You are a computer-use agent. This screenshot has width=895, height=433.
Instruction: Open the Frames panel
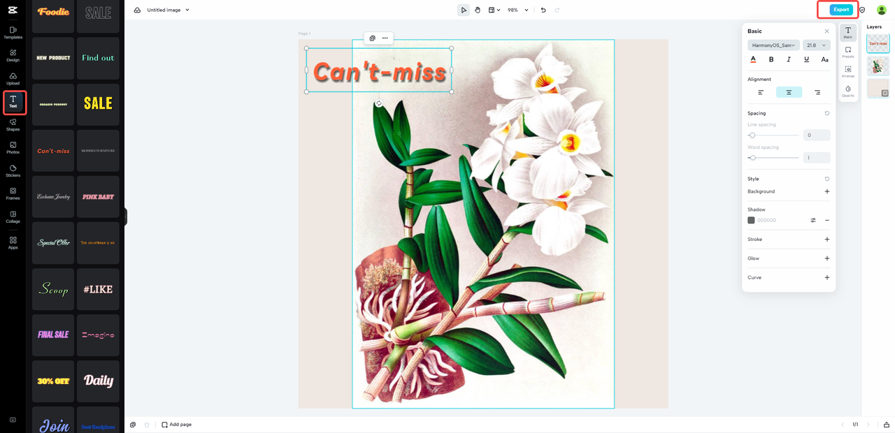coord(13,194)
